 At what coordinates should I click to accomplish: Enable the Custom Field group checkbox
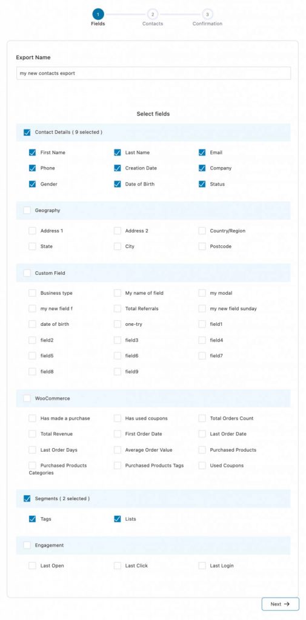point(27,273)
